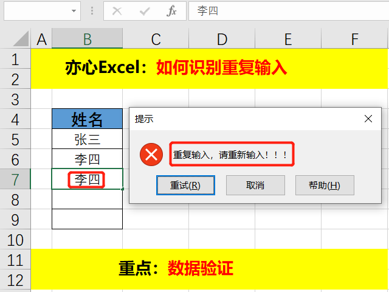This screenshot has width=389, height=292.
Task: Click empty bordered cell B9
Action: pyautogui.click(x=88, y=219)
